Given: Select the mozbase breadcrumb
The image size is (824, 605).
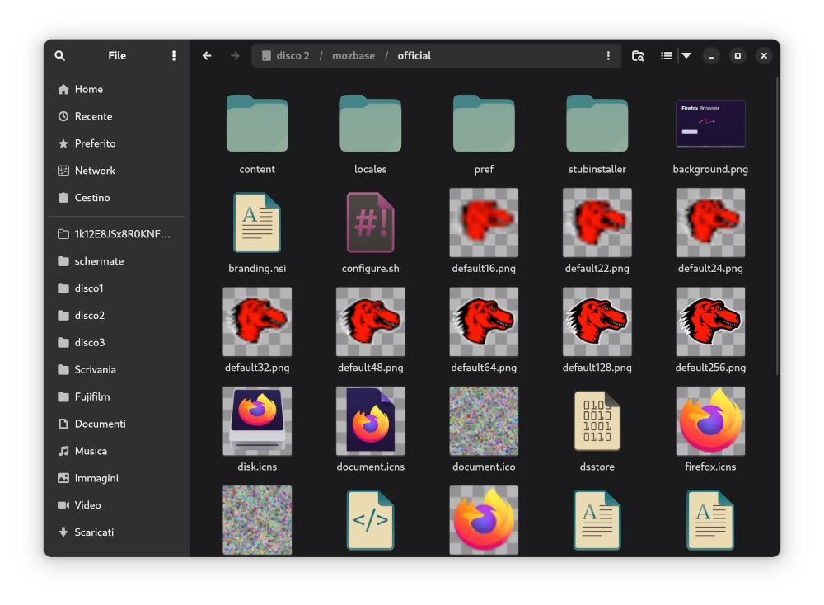Looking at the screenshot, I should 353,56.
